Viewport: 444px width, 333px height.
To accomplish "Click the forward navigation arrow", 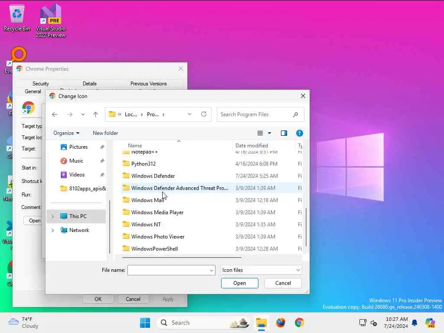I will (x=70, y=114).
